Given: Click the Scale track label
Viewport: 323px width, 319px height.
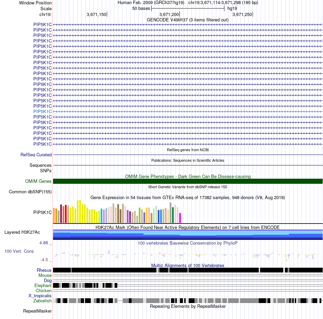Looking at the screenshot, I should pyautogui.click(x=46, y=8).
